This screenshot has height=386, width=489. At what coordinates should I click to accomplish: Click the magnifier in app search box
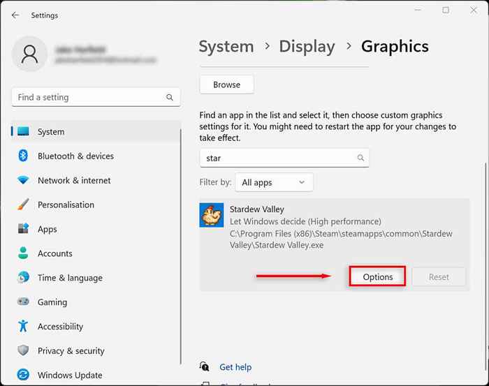360,158
